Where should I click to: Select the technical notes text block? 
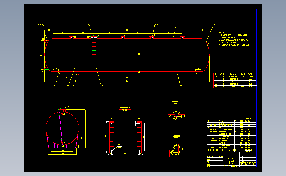235,39
